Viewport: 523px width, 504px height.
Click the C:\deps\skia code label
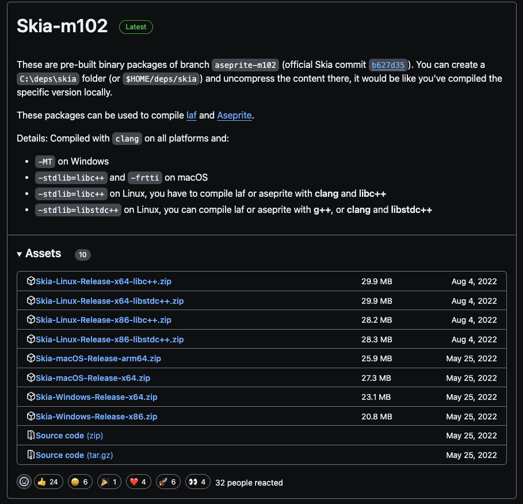[48, 79]
